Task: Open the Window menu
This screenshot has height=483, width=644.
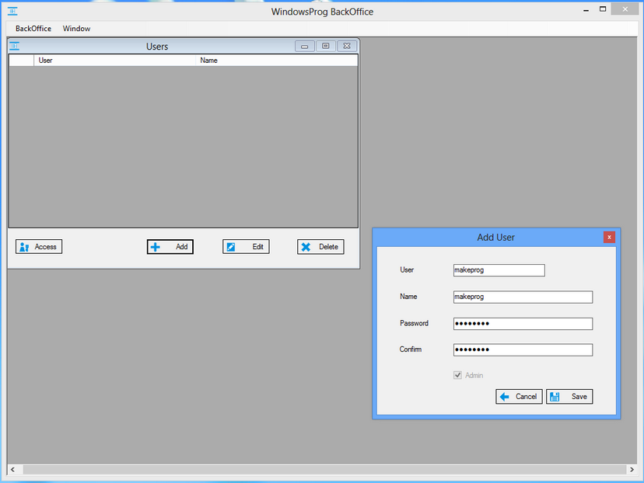Action: point(75,29)
